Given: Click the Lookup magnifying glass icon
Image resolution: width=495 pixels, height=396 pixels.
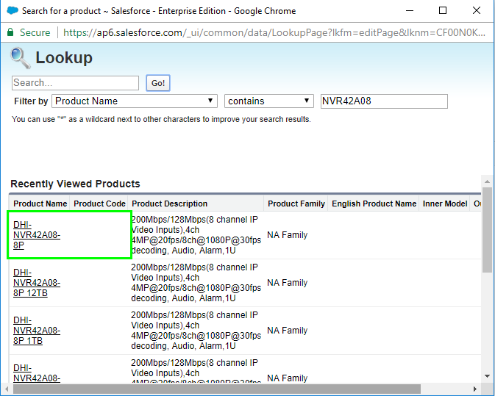Looking at the screenshot, I should click(x=21, y=58).
